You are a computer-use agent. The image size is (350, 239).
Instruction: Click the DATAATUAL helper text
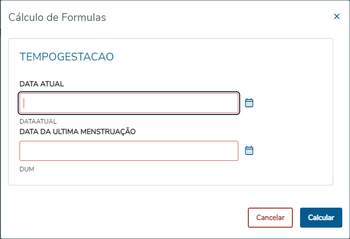[x=38, y=122]
